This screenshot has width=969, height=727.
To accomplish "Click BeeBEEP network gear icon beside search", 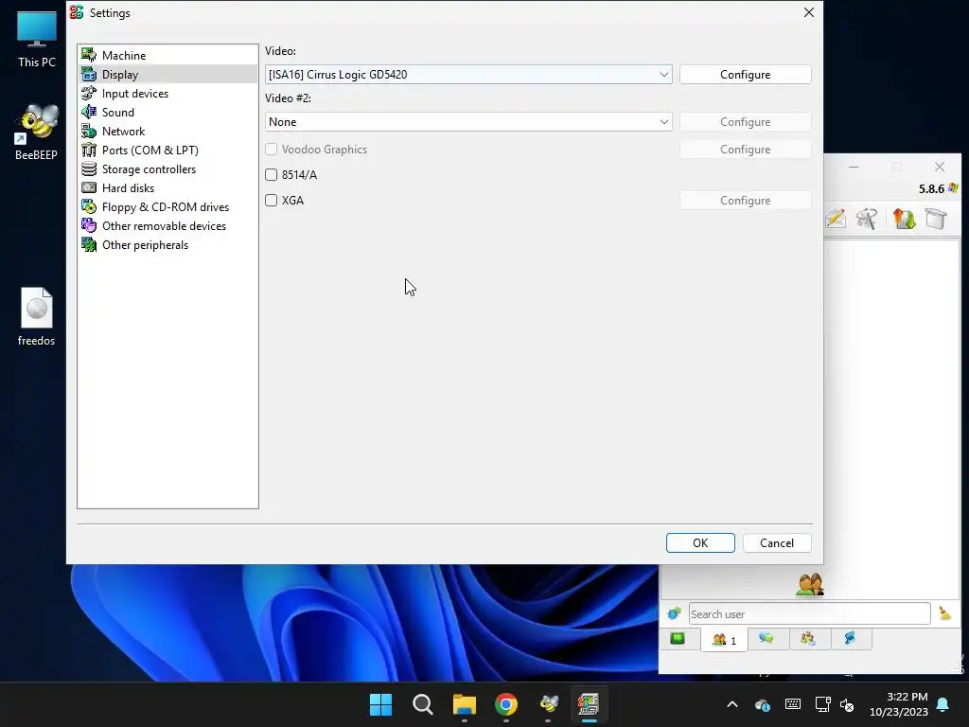I will [674, 613].
